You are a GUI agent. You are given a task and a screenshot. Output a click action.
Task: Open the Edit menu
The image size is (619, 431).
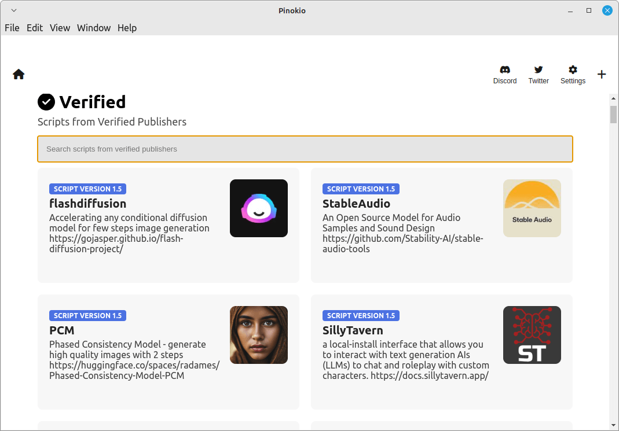(x=35, y=28)
